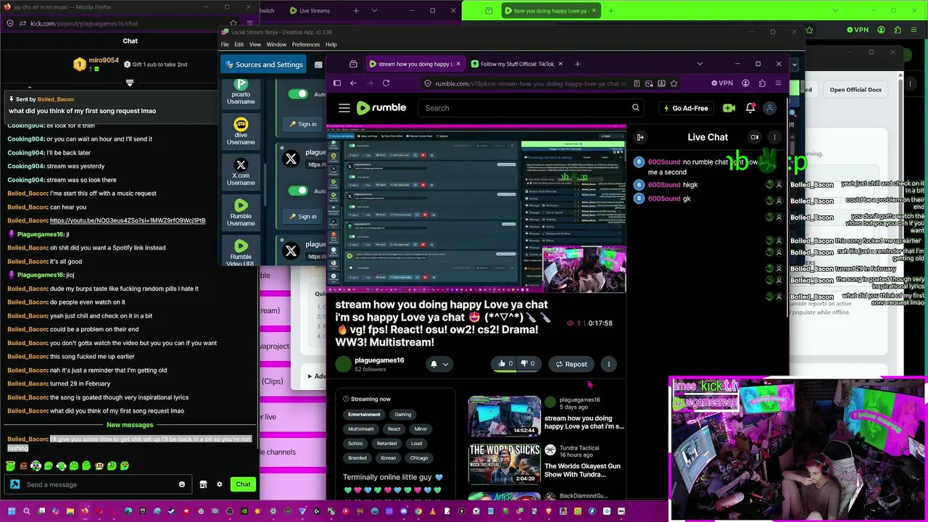Collapse the Live Chat panel arrow
The image size is (928, 522).
[x=640, y=137]
